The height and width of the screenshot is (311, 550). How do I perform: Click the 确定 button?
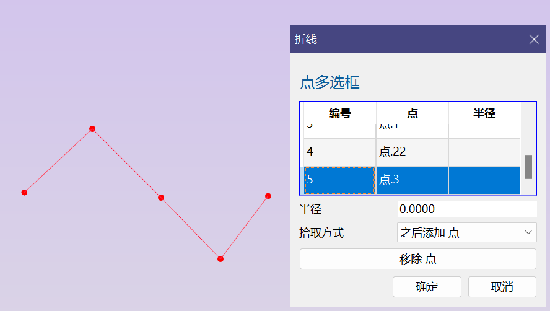pyautogui.click(x=427, y=287)
